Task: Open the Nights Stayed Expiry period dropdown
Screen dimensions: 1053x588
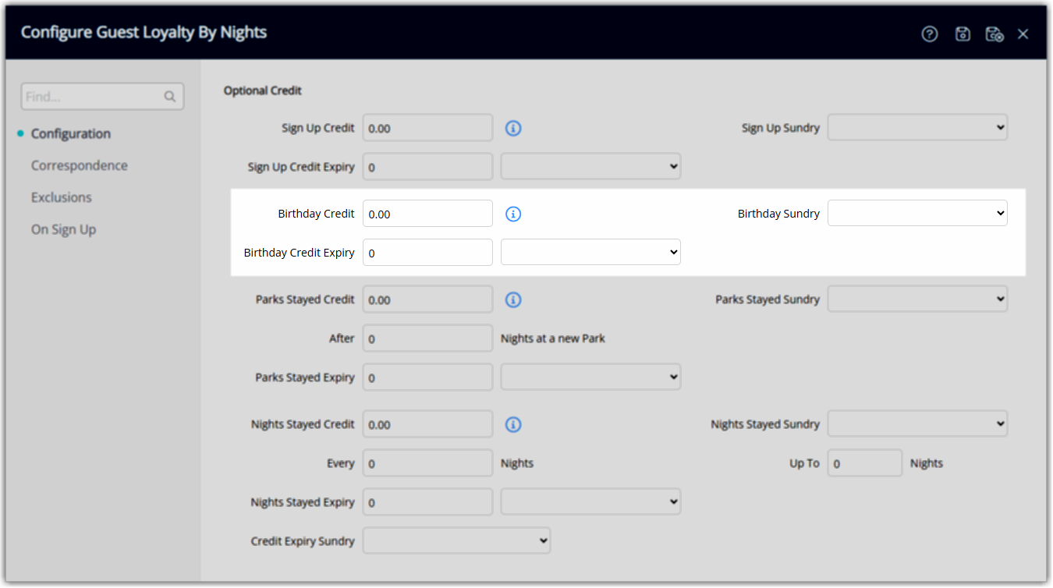Action: coord(590,501)
